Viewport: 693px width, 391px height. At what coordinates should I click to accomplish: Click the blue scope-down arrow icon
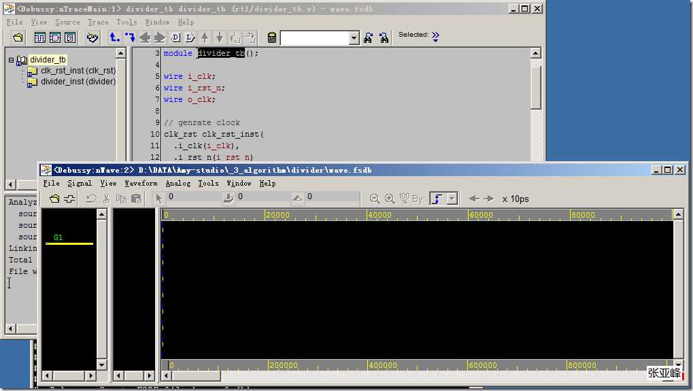click(x=129, y=37)
